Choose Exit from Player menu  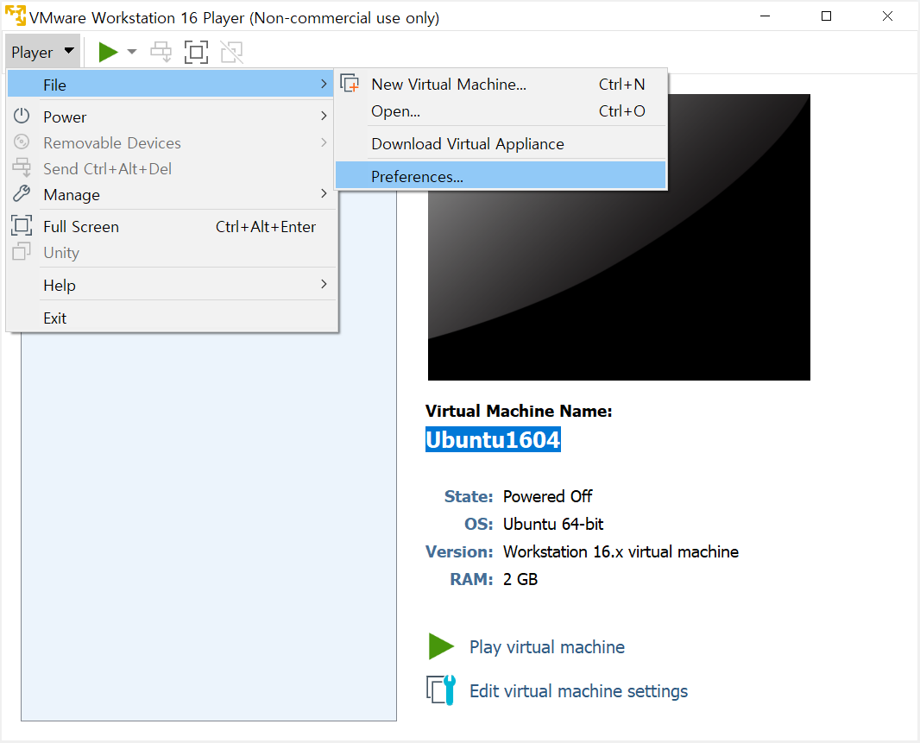point(171,318)
